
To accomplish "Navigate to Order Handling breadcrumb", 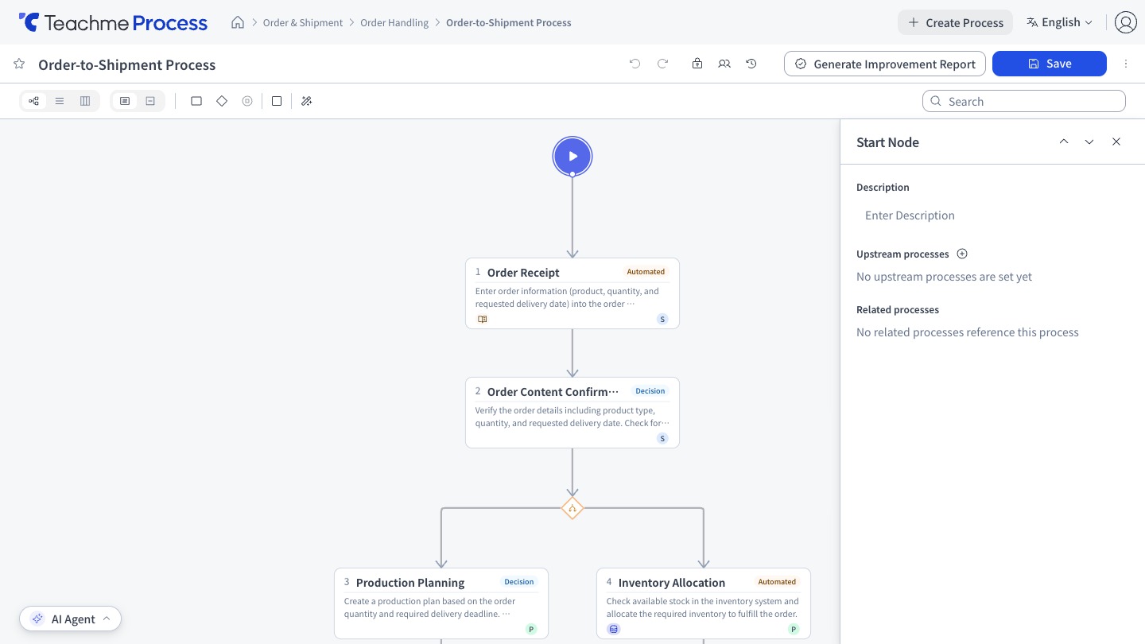I will [x=394, y=22].
